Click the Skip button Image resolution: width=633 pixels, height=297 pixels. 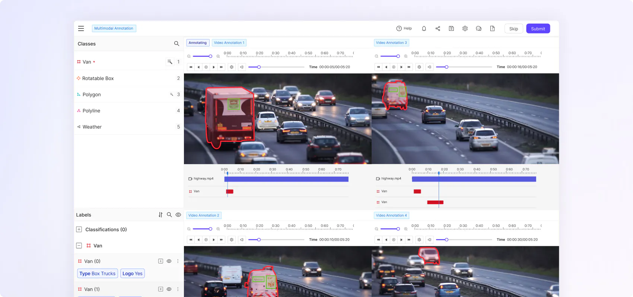coord(514,29)
